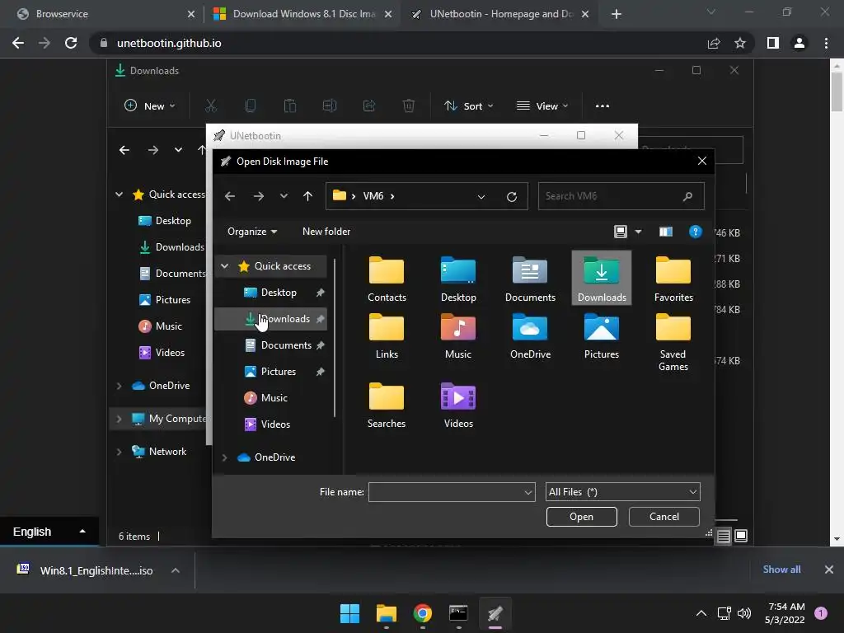Switch to large icons view in Downloads window
The width and height of the screenshot is (844, 633).
point(741,536)
